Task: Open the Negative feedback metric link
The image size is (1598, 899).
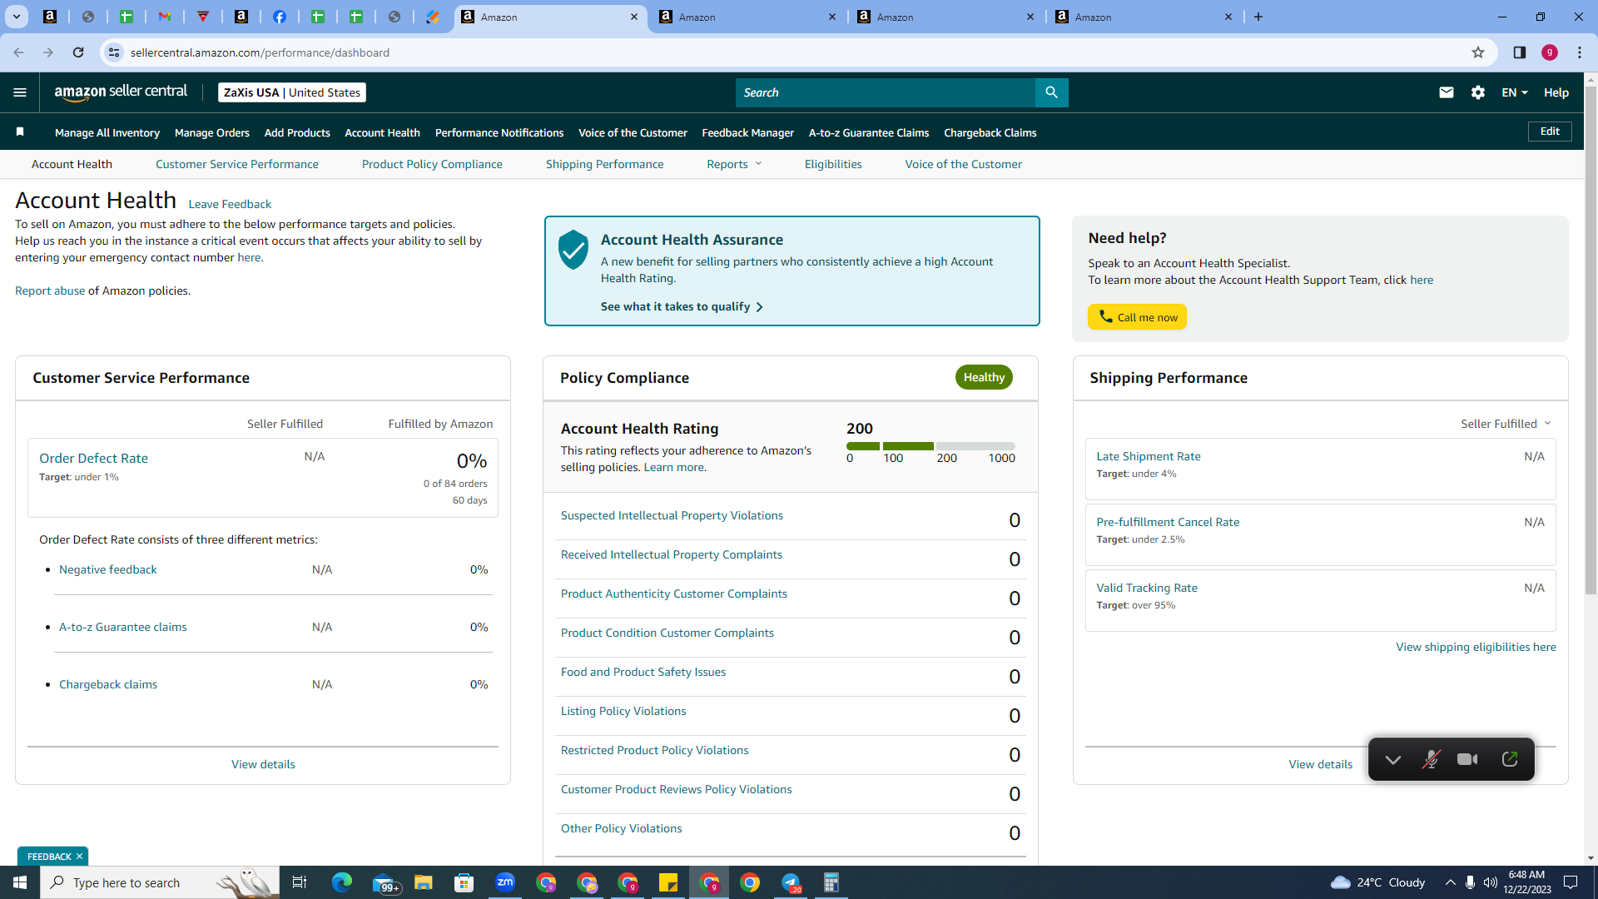Action: [108, 569]
